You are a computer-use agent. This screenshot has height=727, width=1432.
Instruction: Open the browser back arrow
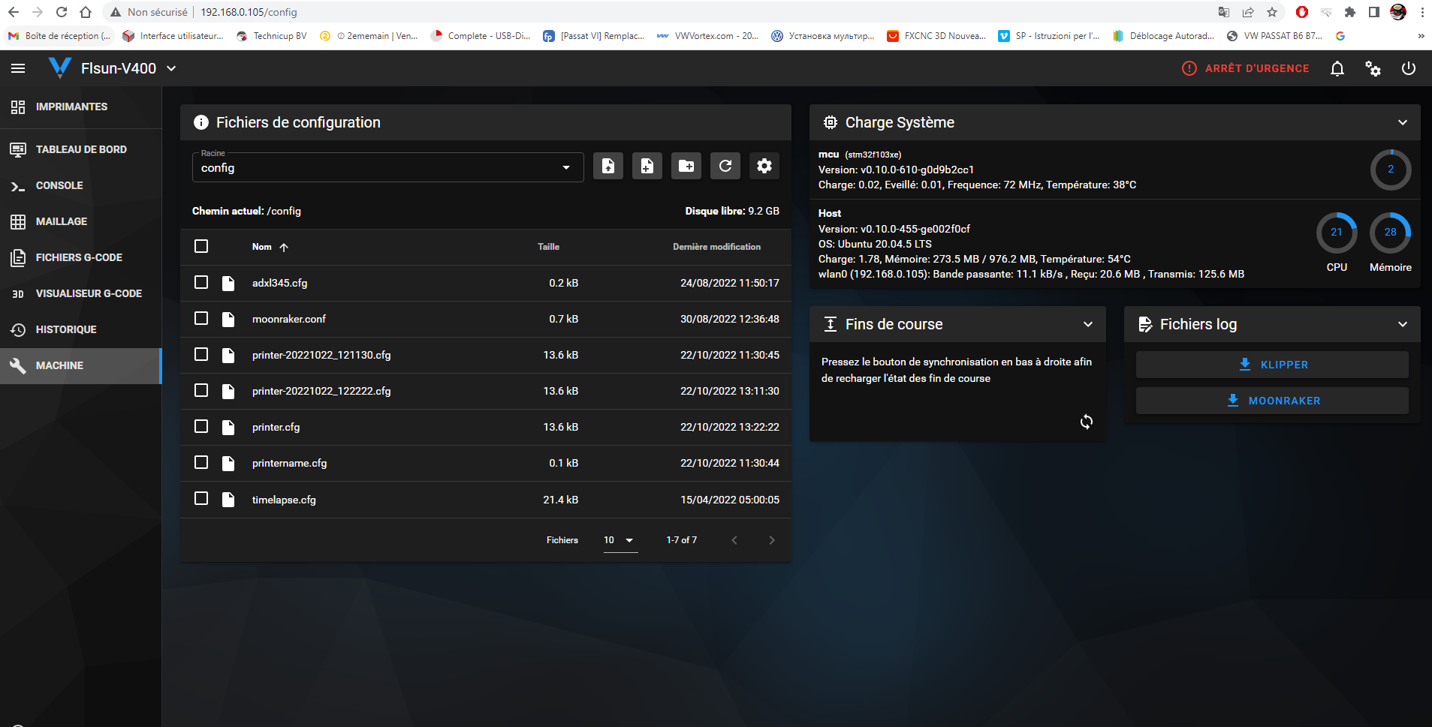coord(14,12)
